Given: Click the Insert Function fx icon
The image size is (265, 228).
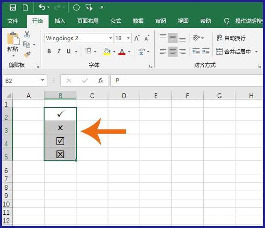Looking at the screenshot, I should (101, 81).
